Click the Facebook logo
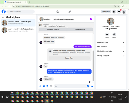 click(4, 12)
